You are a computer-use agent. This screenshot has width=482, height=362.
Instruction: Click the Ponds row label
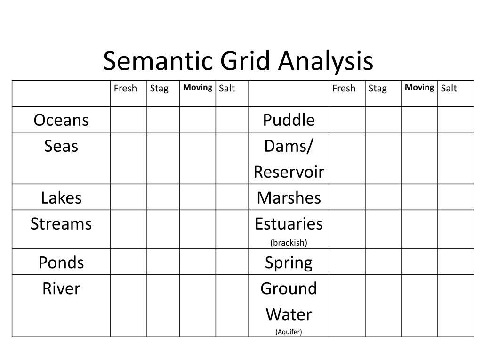click(x=61, y=263)
